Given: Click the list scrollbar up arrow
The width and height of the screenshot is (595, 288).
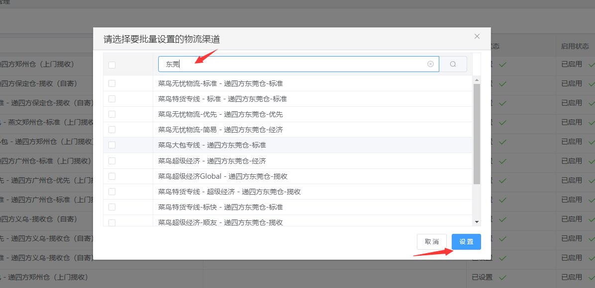Looking at the screenshot, I should point(477,79).
